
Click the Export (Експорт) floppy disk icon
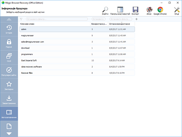[x=135, y=11]
